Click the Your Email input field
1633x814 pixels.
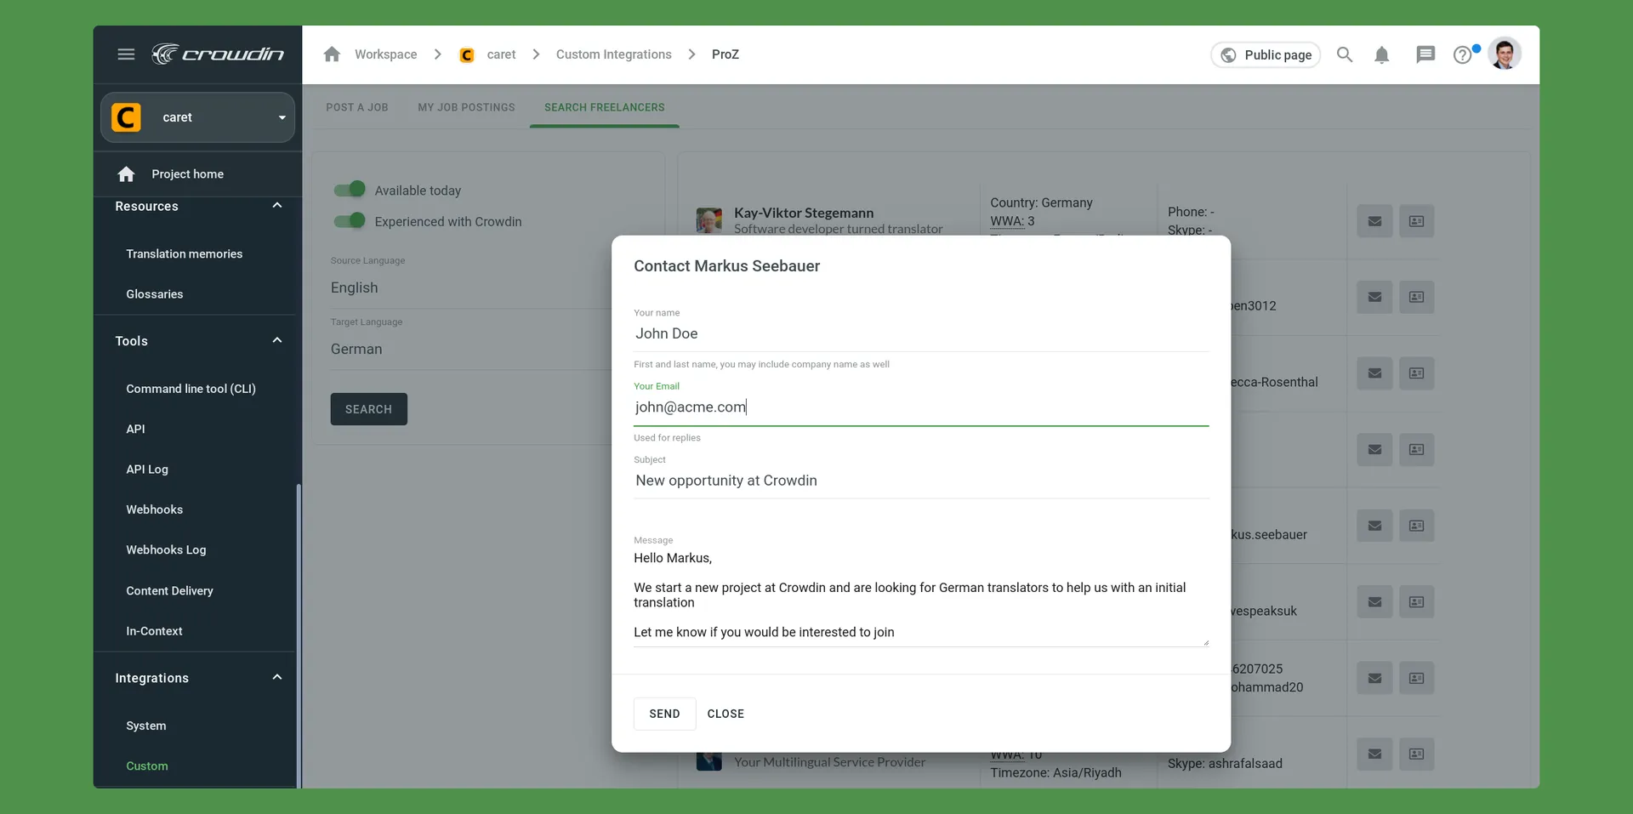pos(921,407)
